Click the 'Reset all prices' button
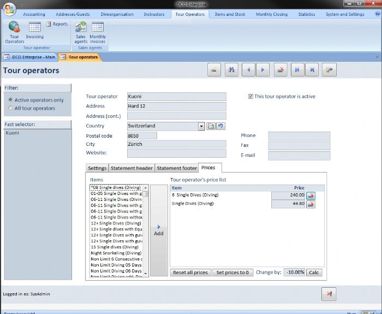This screenshot has width=382, height=314. click(x=190, y=272)
